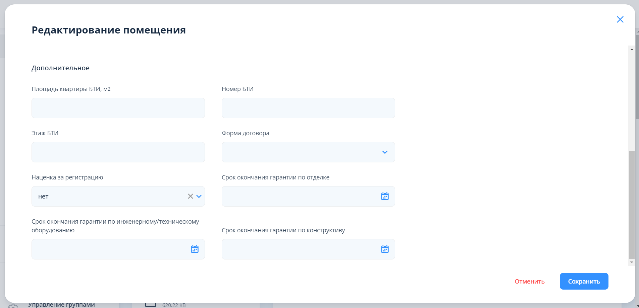Open the Форма договора dropdown
Image resolution: width=639 pixels, height=308 pixels.
click(x=308, y=152)
